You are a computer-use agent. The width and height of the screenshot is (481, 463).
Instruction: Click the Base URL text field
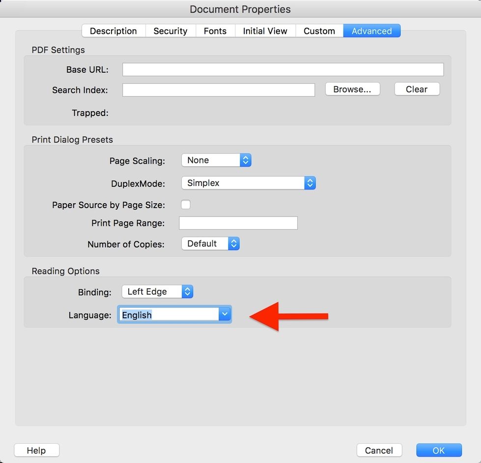283,69
